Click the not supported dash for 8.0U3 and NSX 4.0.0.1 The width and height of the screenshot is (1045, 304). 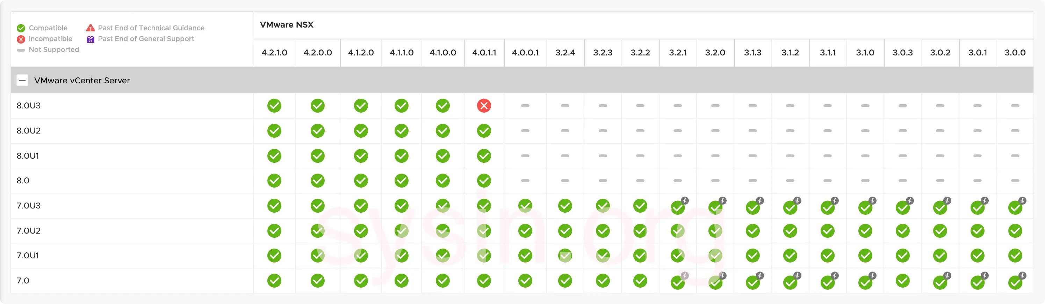525,106
